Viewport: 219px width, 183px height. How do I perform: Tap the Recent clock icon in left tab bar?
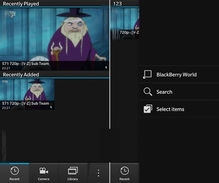click(x=15, y=171)
